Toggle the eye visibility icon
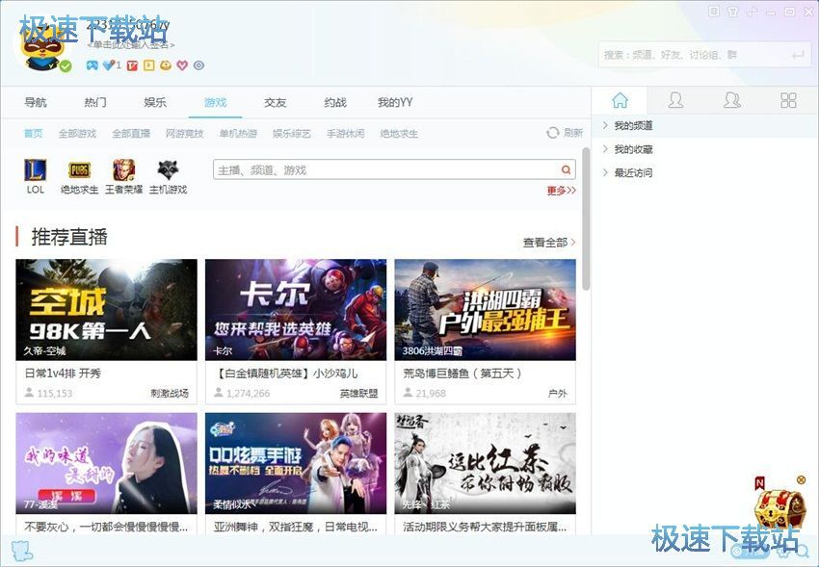 (198, 65)
